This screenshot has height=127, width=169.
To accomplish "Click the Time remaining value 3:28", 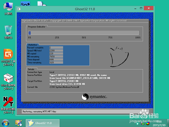I will [56, 62].
